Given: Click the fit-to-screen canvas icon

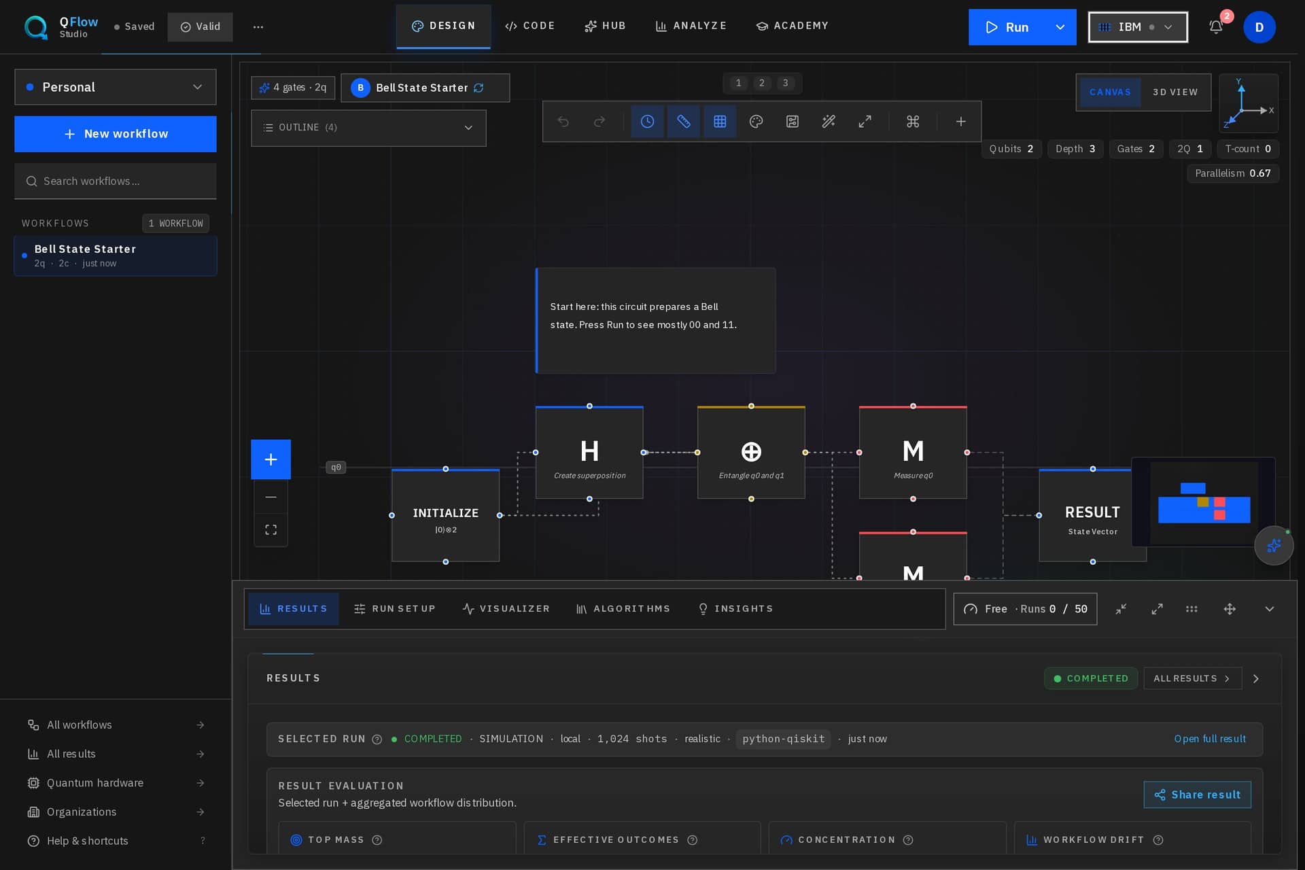Looking at the screenshot, I should pos(271,529).
